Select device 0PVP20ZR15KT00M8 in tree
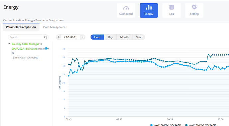229x126 pixels. pos(25,49)
